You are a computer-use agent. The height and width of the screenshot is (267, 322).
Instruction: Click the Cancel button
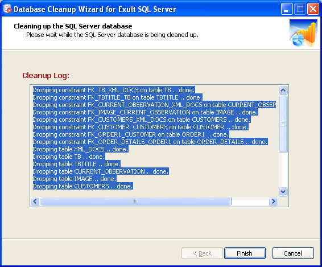click(293, 253)
